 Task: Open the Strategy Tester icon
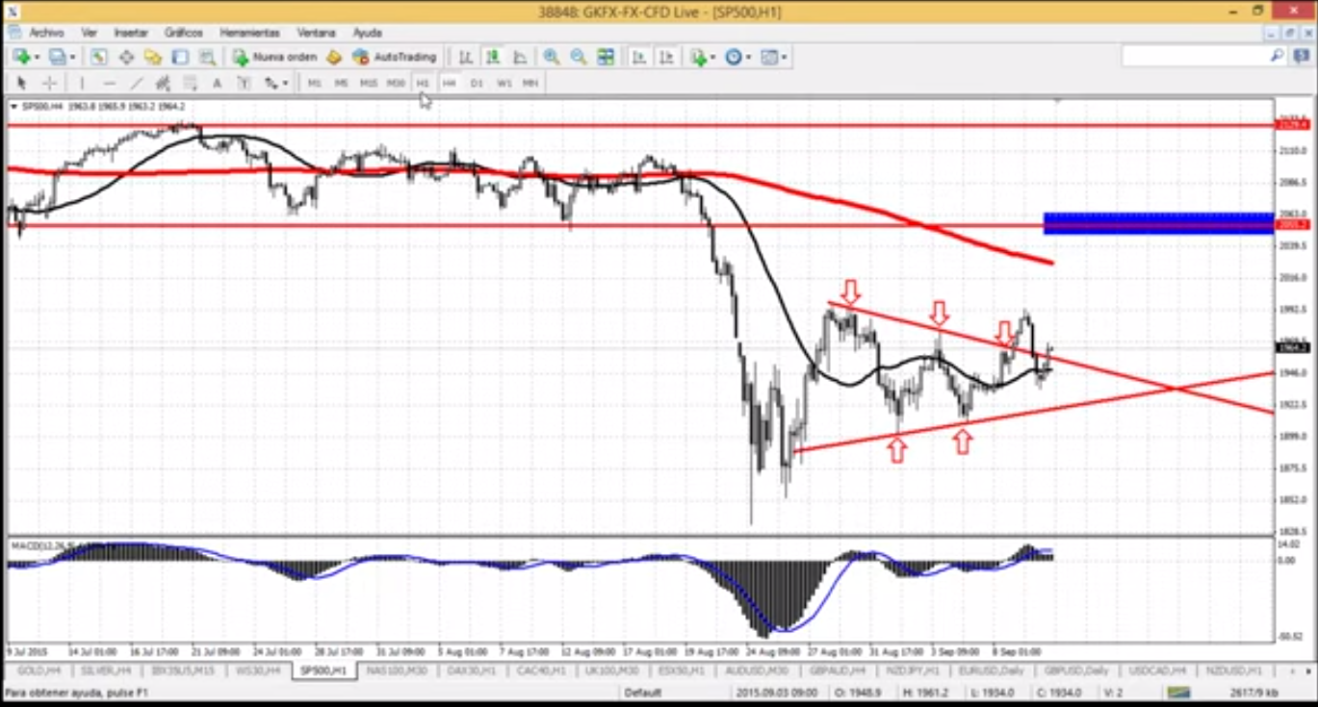[207, 57]
